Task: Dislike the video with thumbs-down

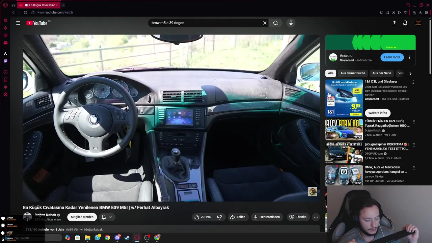Action: coord(219,217)
